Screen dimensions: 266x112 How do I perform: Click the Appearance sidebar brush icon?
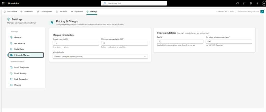point(11,43)
